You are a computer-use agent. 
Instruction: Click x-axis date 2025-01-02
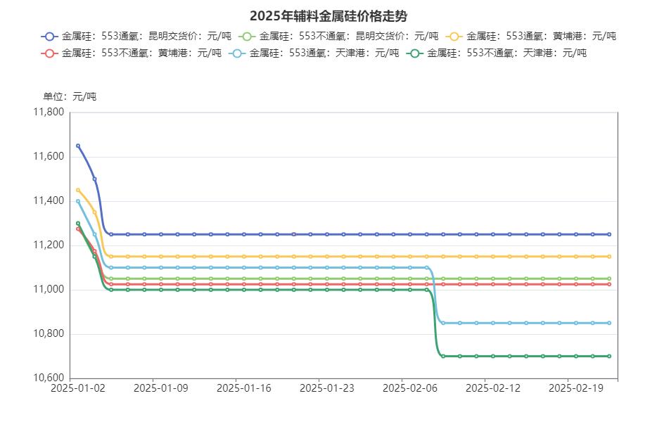(78, 388)
